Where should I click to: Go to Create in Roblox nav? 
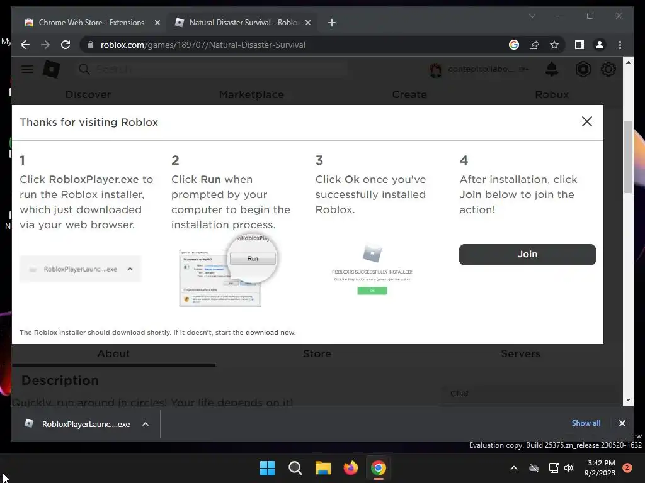(409, 94)
